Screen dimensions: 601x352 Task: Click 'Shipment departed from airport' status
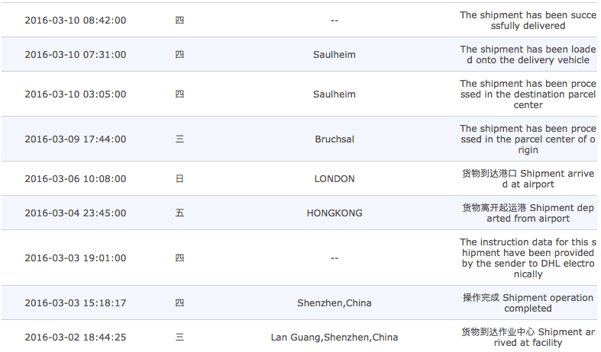(x=528, y=213)
